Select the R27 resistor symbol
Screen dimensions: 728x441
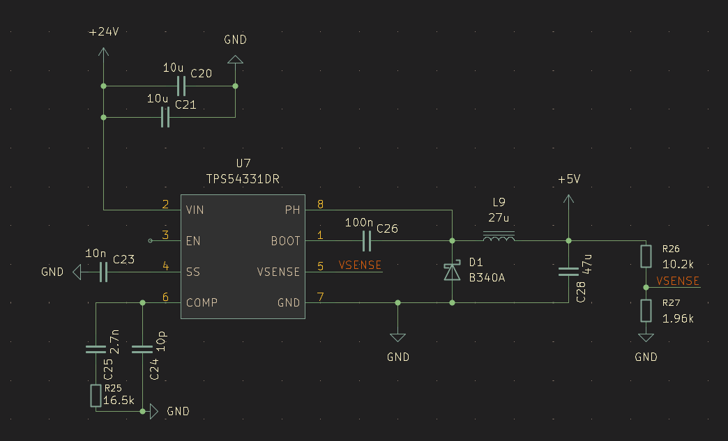coord(646,311)
